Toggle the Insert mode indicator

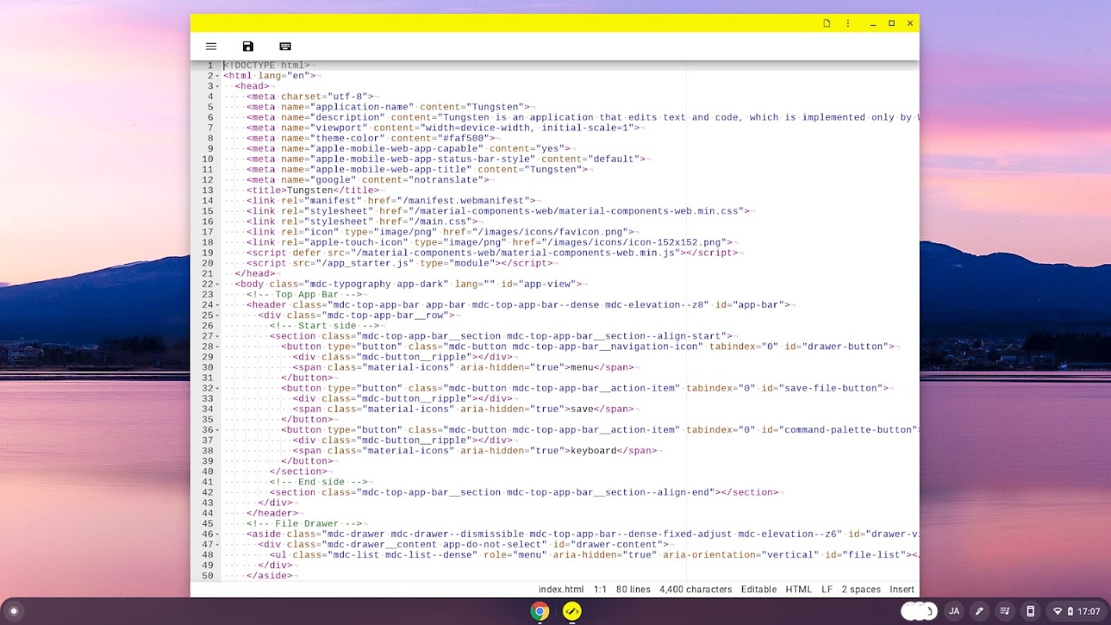(902, 590)
